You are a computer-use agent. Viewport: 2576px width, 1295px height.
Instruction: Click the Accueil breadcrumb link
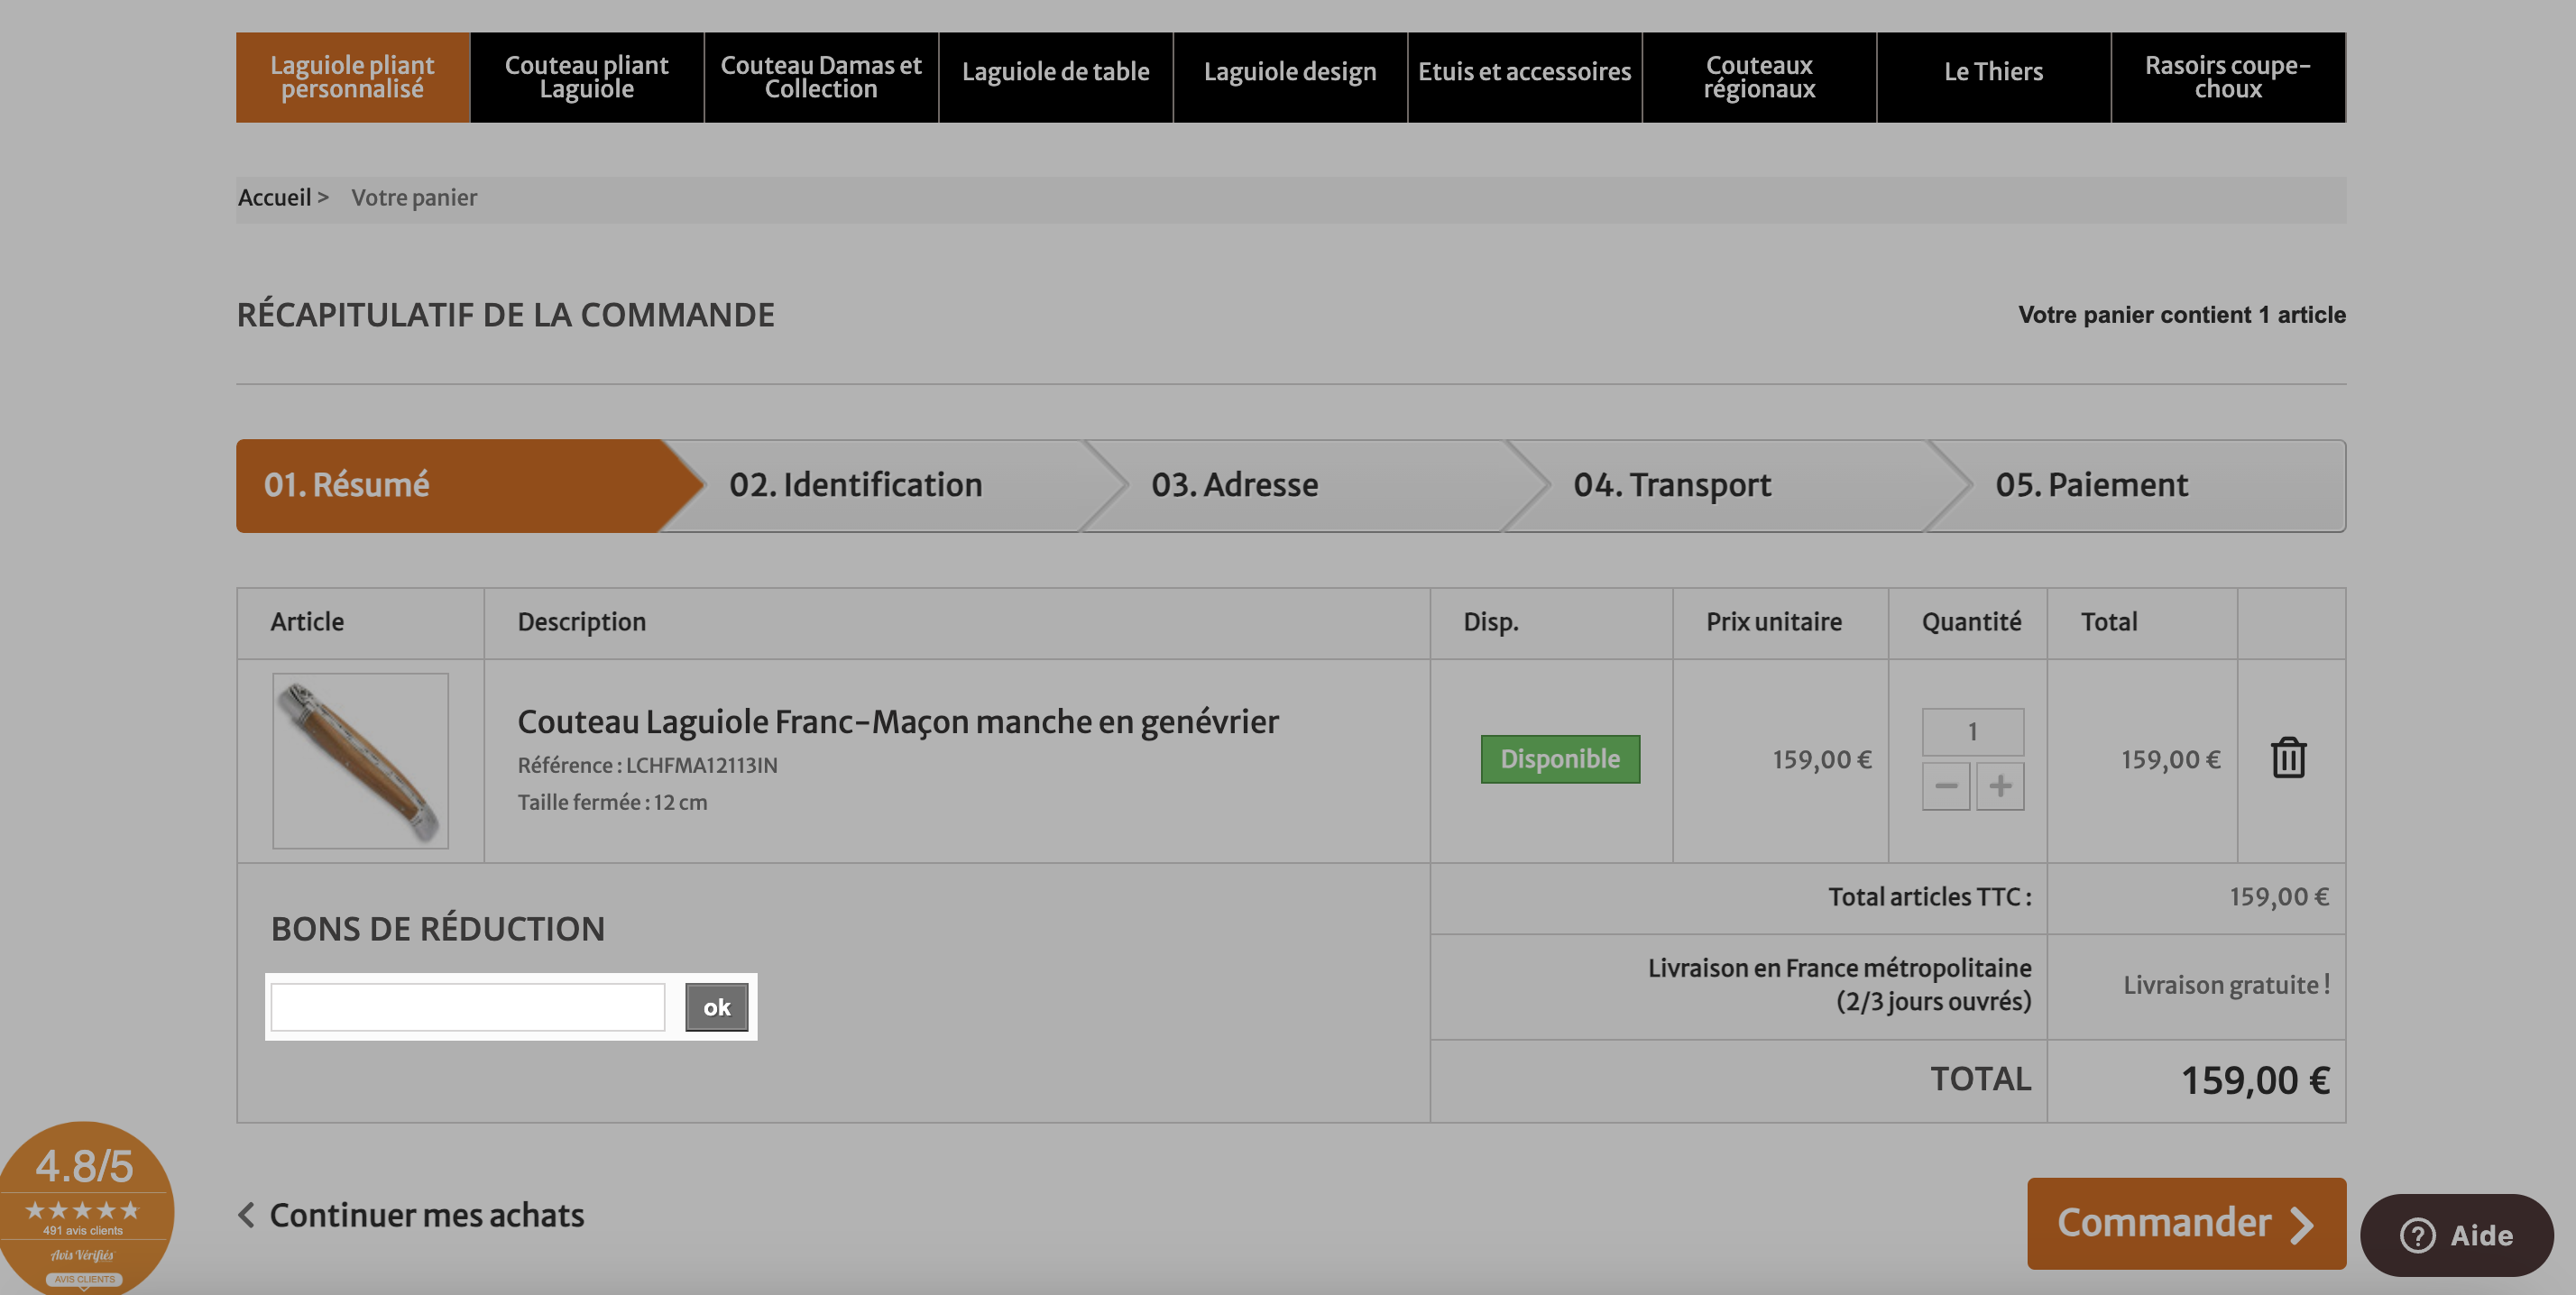274,198
